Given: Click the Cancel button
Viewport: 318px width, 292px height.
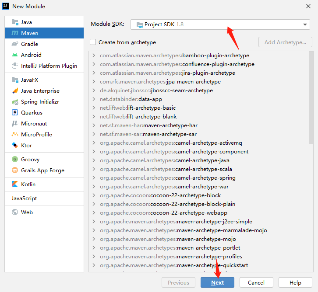Looking at the screenshot, I should tap(256, 282).
